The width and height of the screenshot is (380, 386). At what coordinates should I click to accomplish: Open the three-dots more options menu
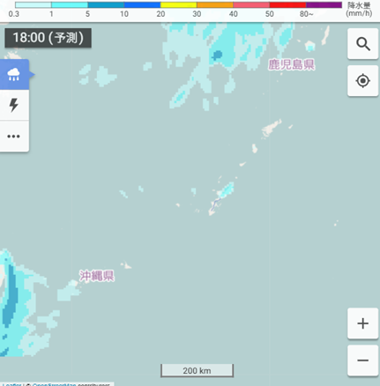tap(14, 136)
